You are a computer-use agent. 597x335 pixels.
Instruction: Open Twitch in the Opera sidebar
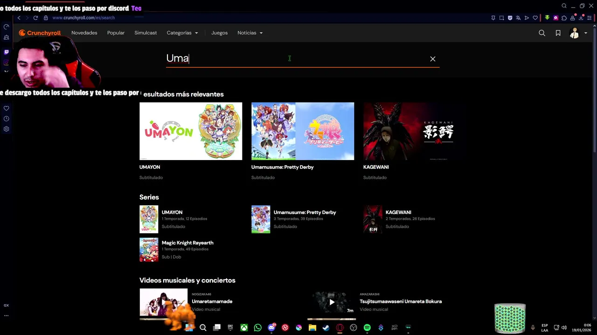tap(6, 52)
